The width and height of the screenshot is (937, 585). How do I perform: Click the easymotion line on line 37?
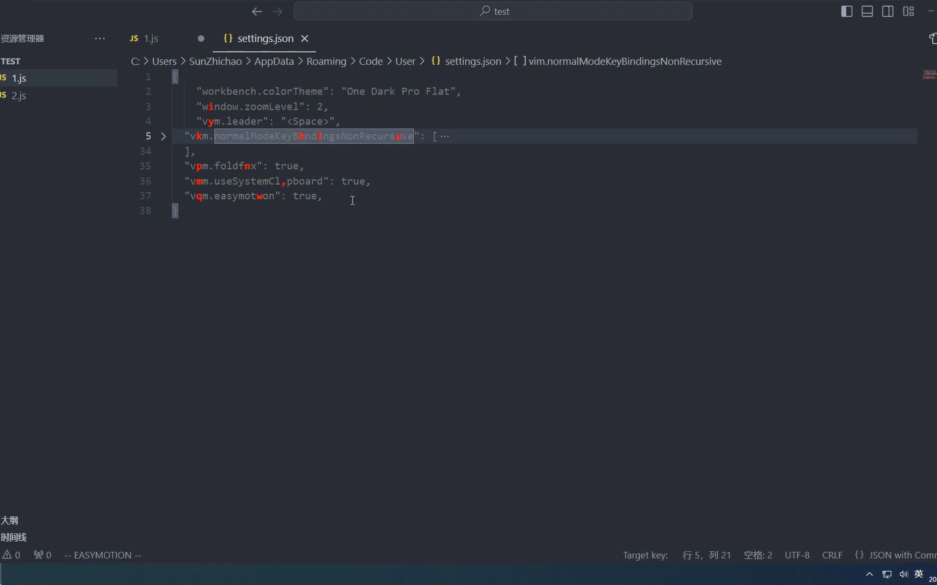253,196
